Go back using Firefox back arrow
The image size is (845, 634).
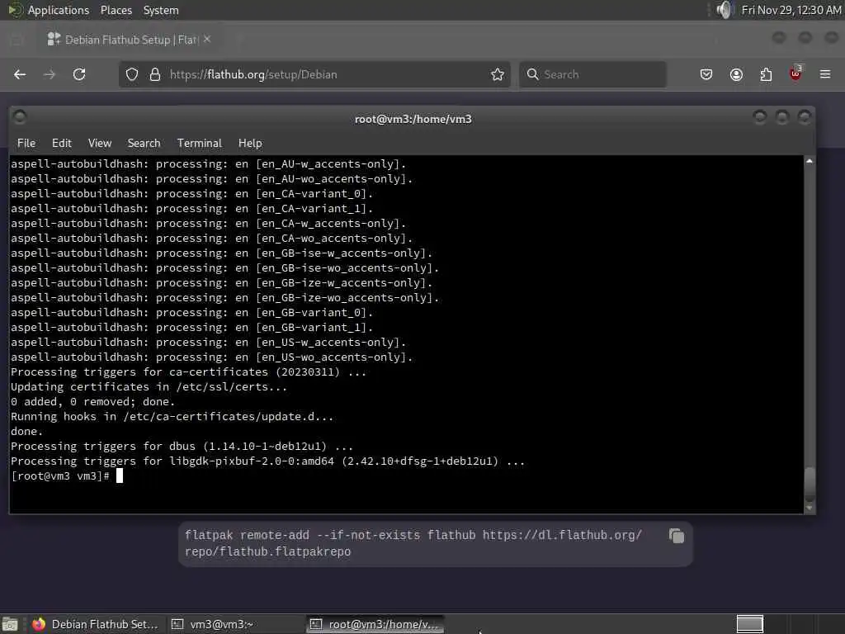(20, 74)
